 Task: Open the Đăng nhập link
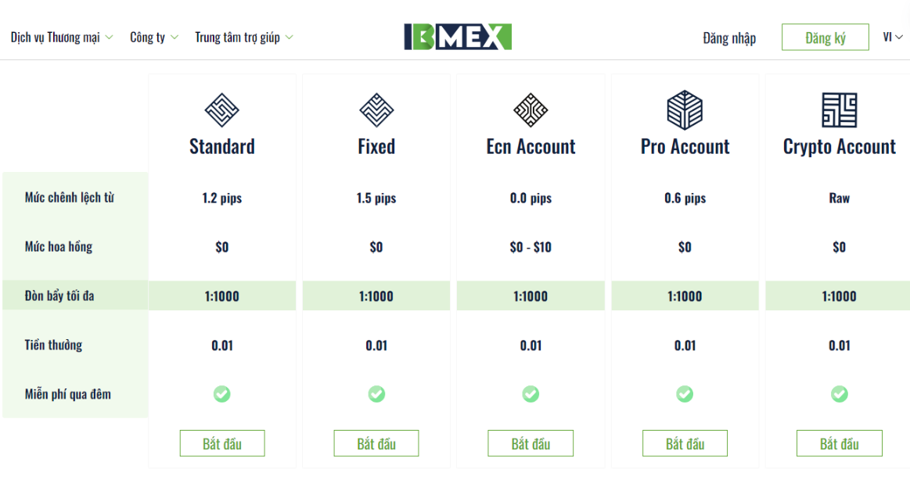(729, 38)
